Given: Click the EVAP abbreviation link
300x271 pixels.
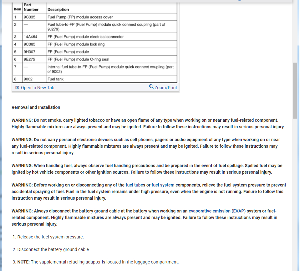Looking at the screenshot, I should tap(239, 211).
